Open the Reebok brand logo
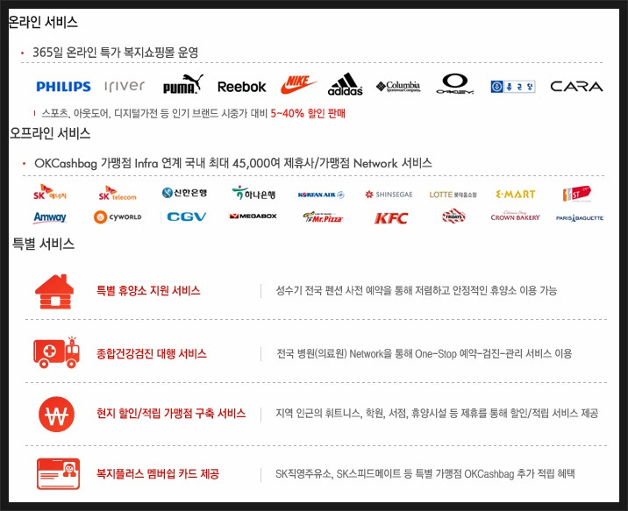The image size is (628, 511). click(241, 87)
